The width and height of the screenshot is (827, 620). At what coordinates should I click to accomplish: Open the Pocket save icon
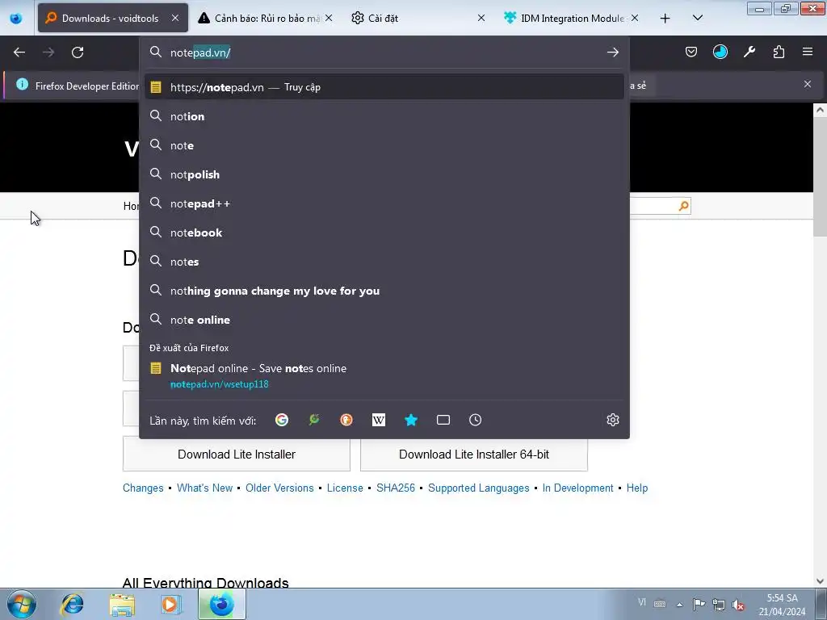click(x=691, y=52)
